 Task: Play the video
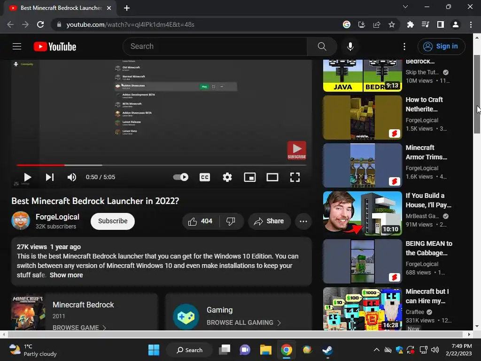click(28, 177)
